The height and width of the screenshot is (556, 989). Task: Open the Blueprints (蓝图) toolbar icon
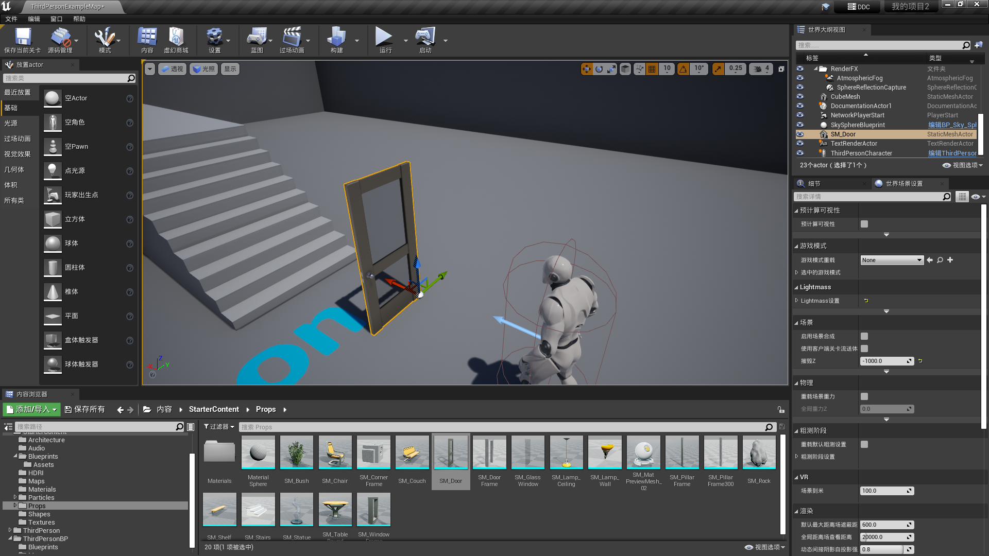[257, 40]
